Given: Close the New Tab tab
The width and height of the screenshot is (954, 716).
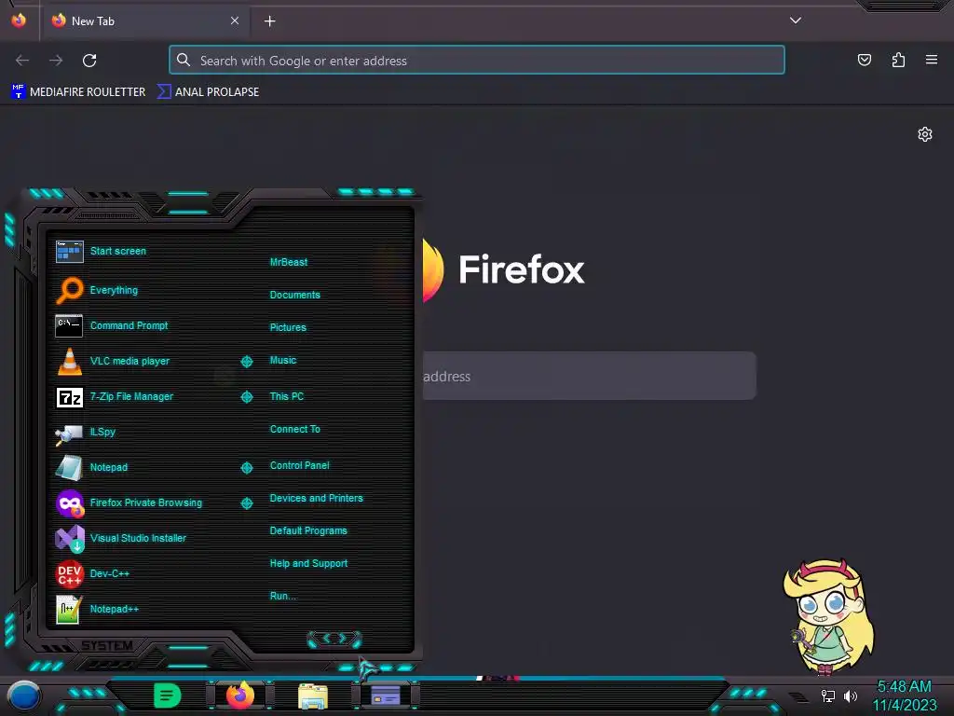Looking at the screenshot, I should 235,21.
